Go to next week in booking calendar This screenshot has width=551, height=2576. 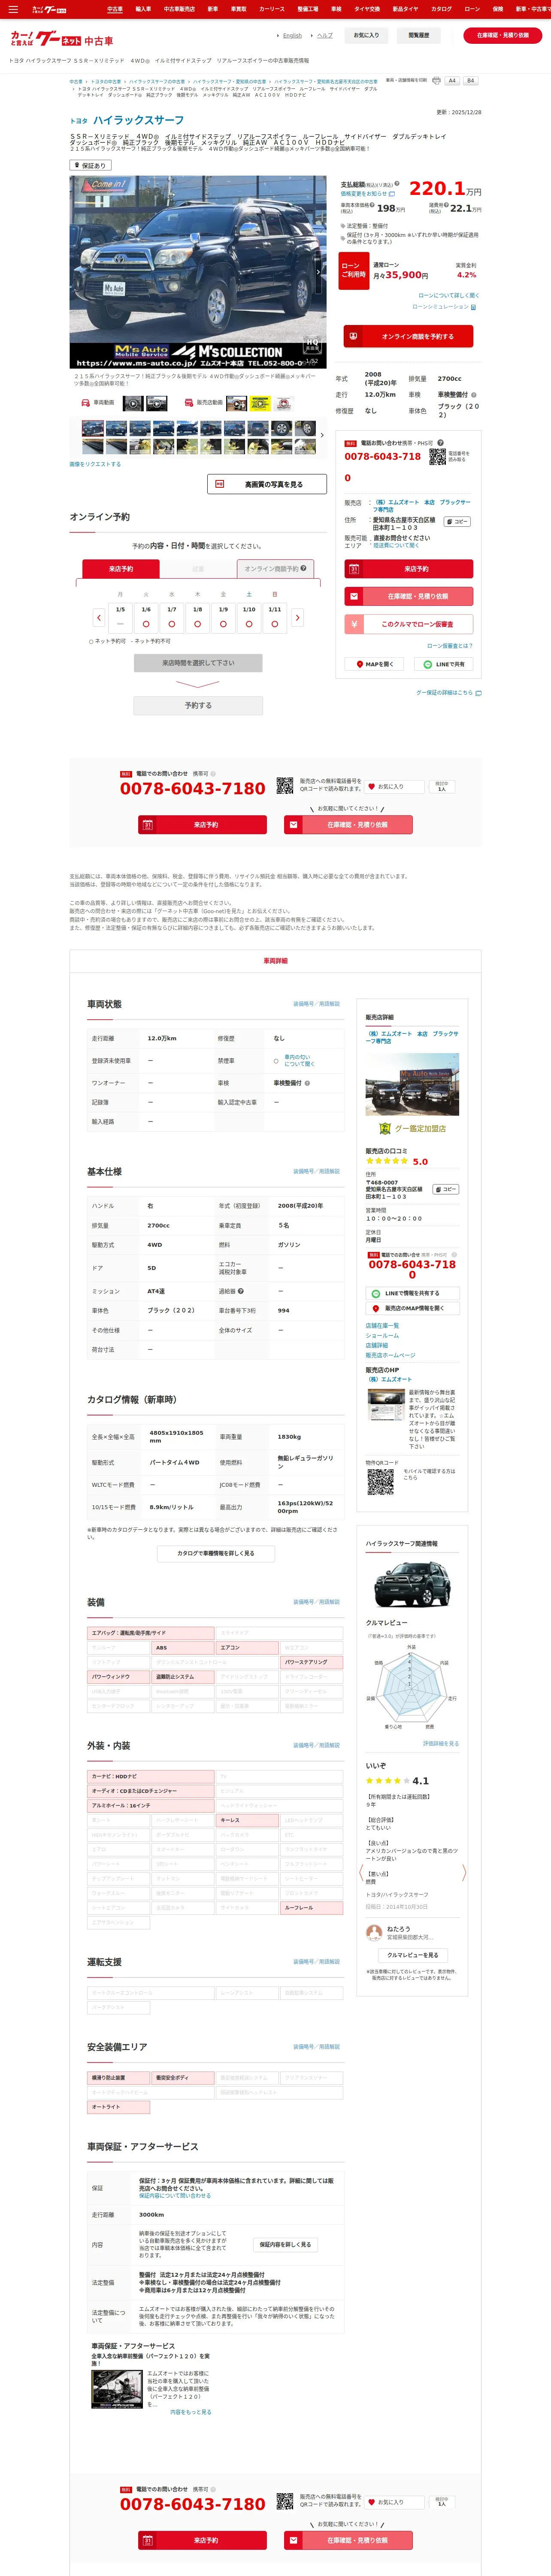tap(297, 618)
